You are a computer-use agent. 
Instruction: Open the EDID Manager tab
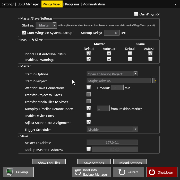tap(28, 4)
